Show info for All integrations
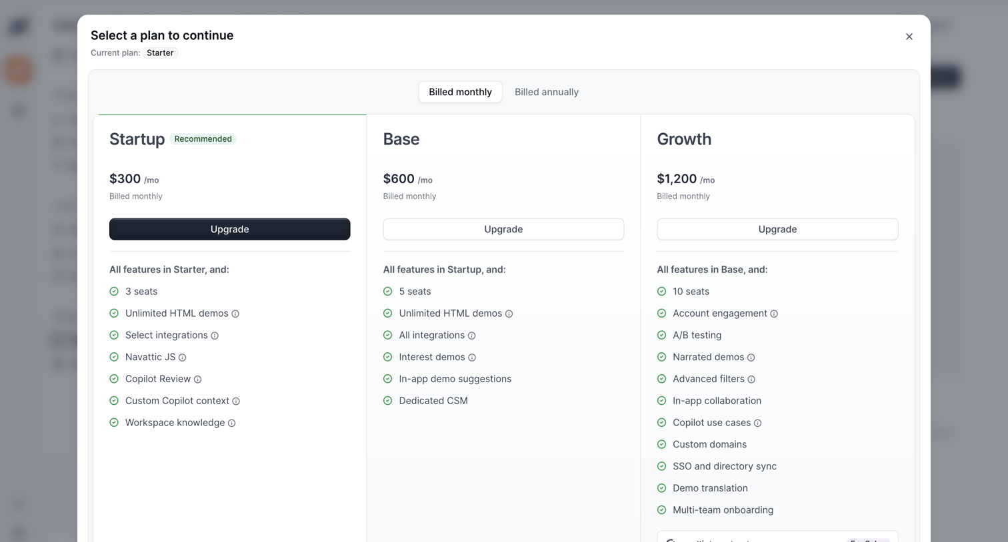Screen dimensions: 1008x542 tap(471, 336)
